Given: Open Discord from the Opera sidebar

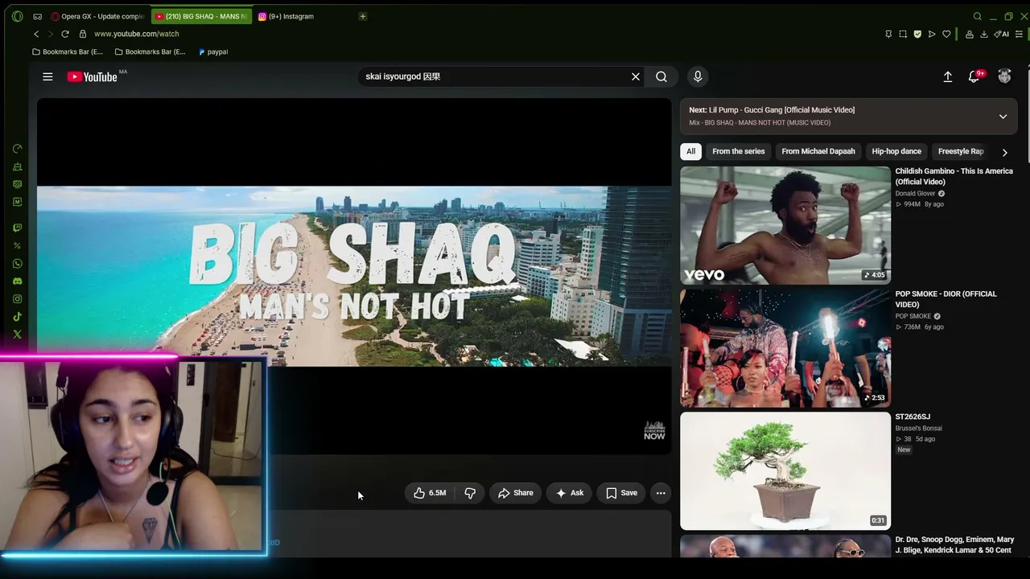Looking at the screenshot, I should [x=18, y=281].
